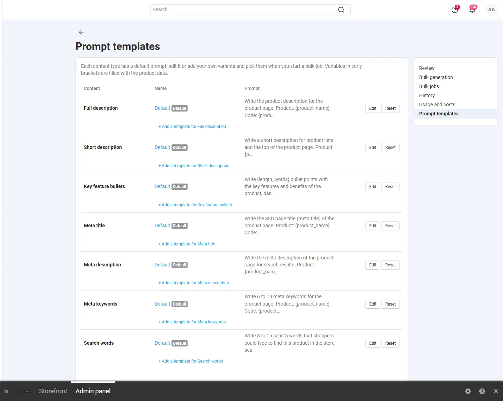Reset the Short description template
The height and width of the screenshot is (401, 503).
(391, 148)
